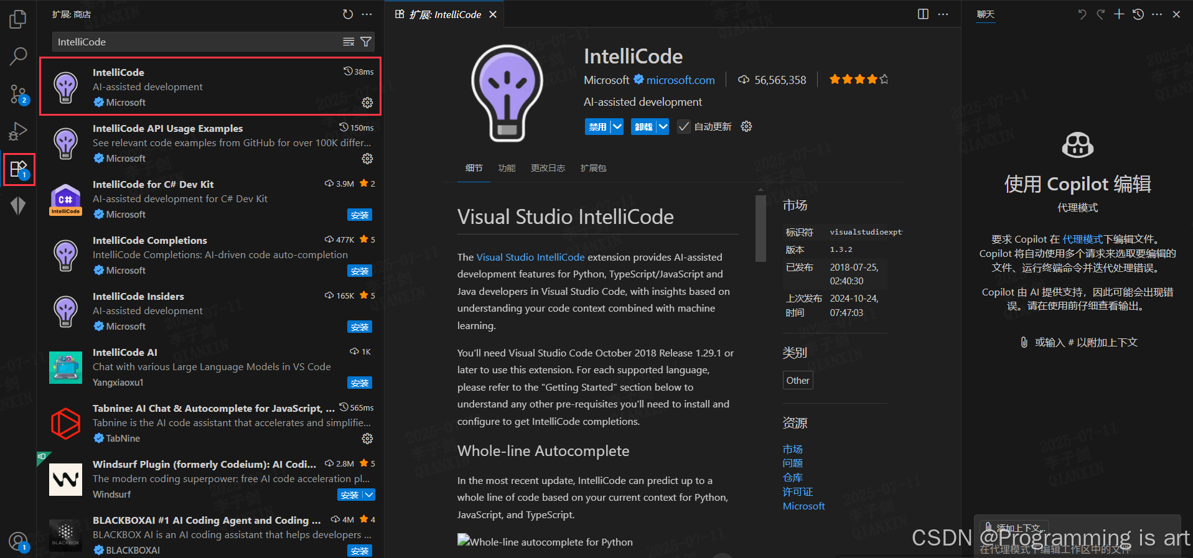Select IntelliCode AI by Yangxiaoxu1
Screen dimensions: 1193x558
pos(210,367)
